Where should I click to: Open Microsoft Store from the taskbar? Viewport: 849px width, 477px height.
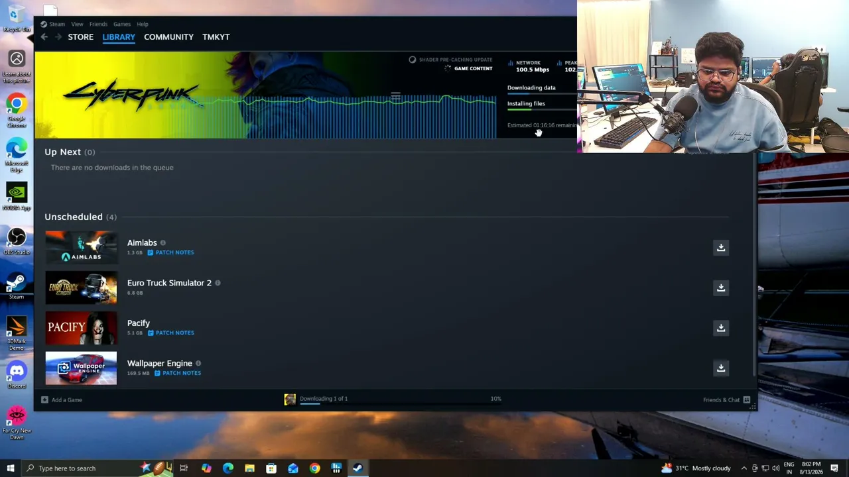point(271,468)
